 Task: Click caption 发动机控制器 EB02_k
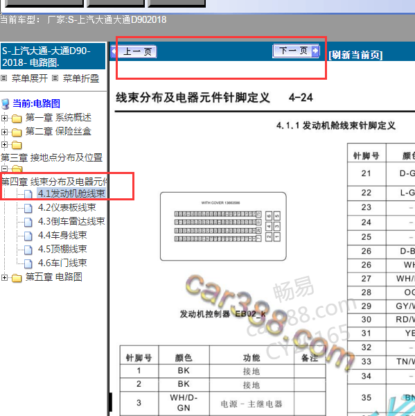[x=222, y=314]
